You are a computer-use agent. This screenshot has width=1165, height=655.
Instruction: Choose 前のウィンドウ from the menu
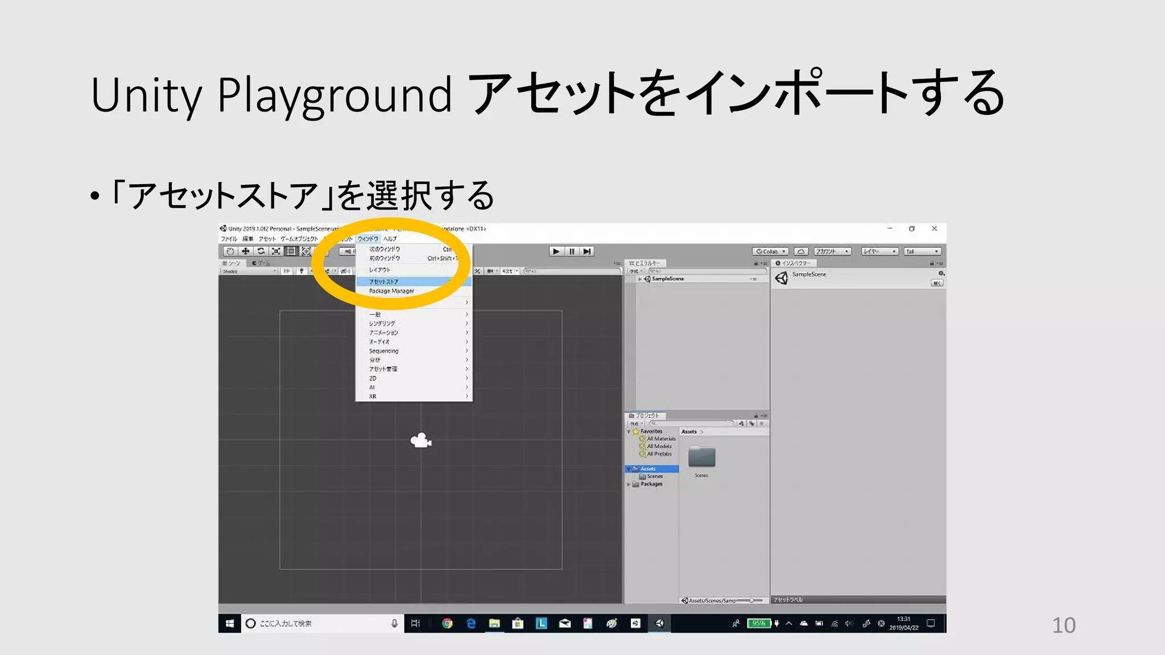tap(414, 258)
